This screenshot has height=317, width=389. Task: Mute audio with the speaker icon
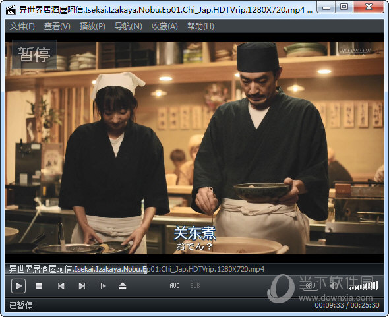pyautogui.click(x=334, y=286)
